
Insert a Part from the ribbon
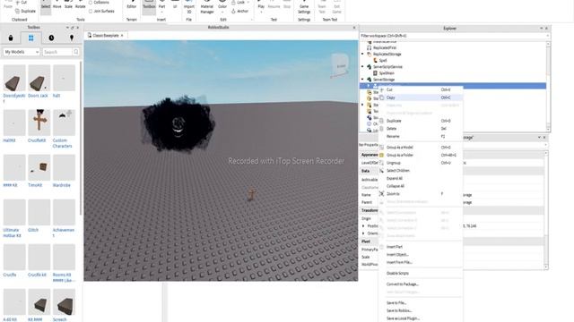[x=161, y=6]
